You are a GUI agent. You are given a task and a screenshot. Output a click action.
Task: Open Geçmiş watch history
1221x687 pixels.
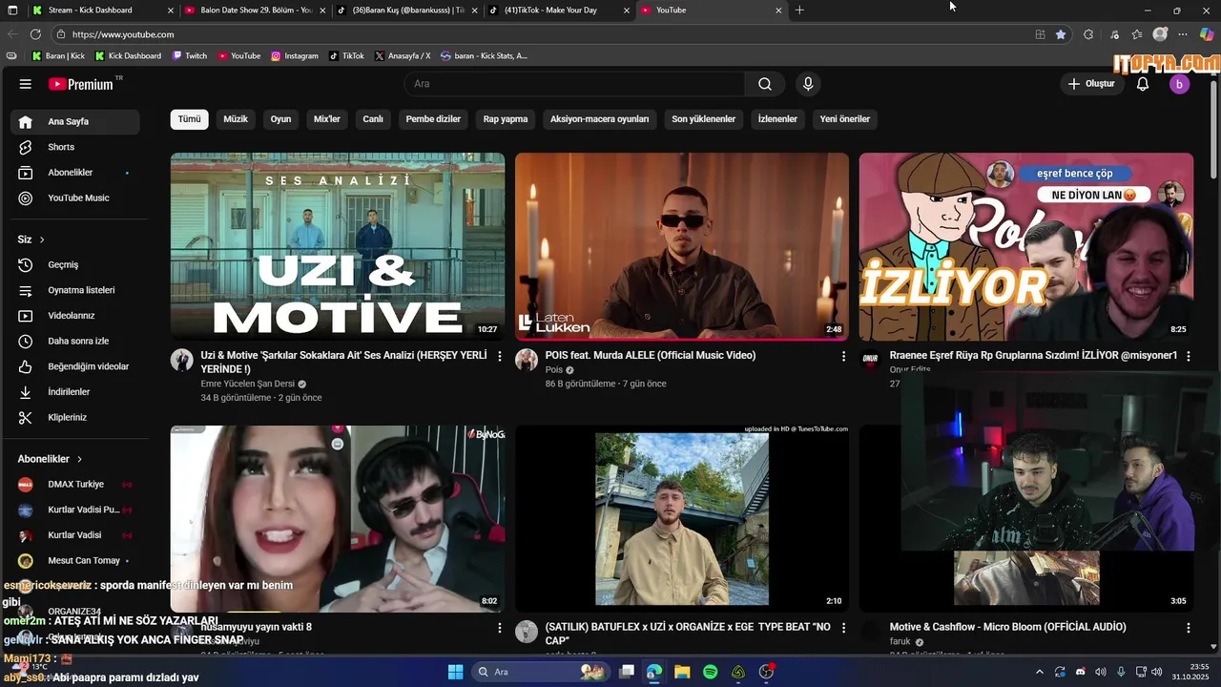pos(75,264)
